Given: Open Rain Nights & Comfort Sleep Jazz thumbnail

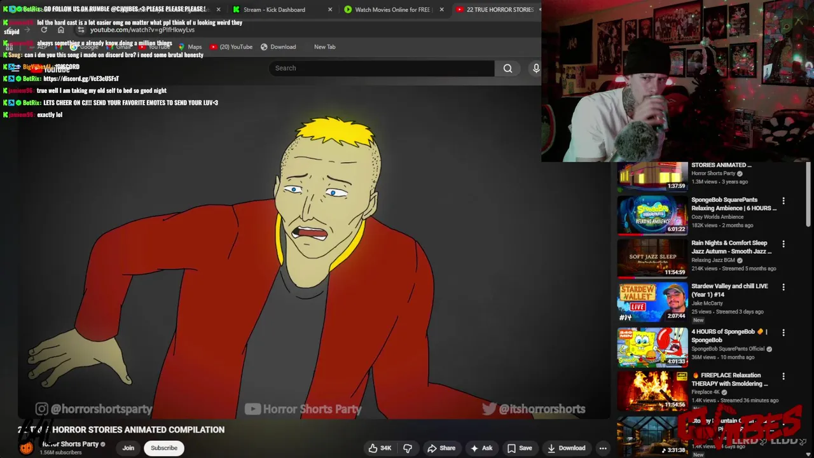Looking at the screenshot, I should tap(652, 258).
